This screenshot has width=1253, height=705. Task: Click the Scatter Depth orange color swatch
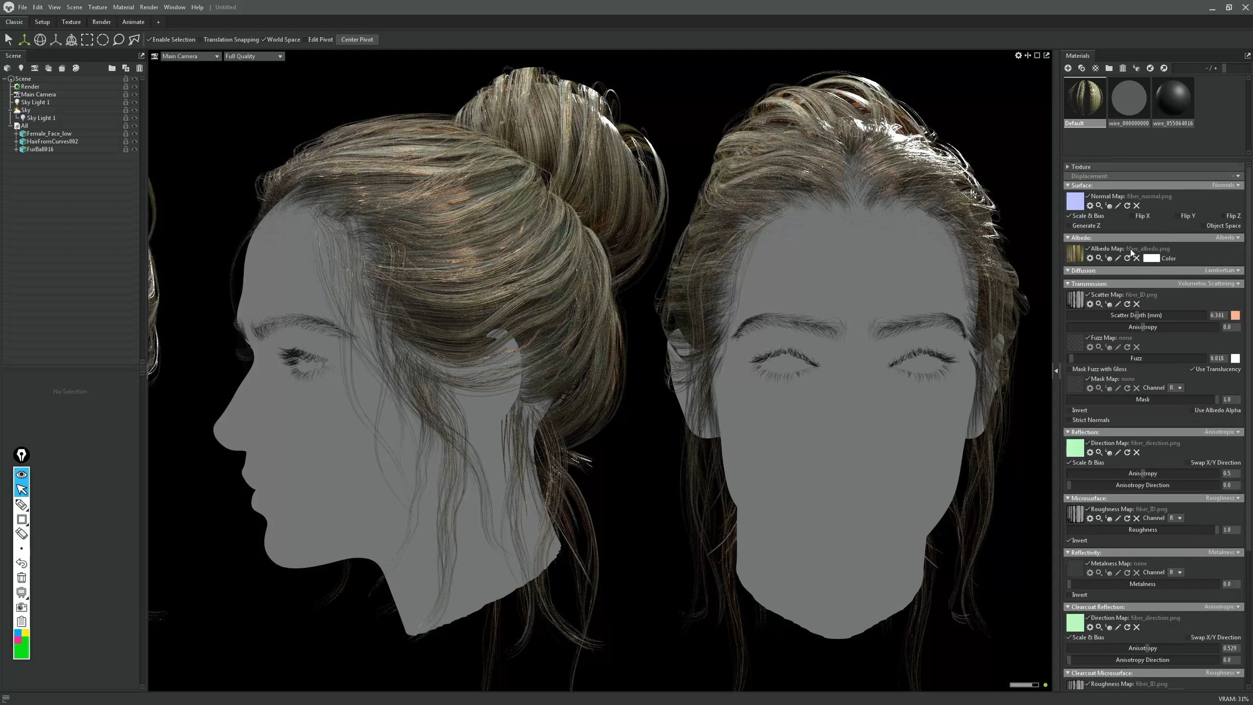click(x=1235, y=315)
